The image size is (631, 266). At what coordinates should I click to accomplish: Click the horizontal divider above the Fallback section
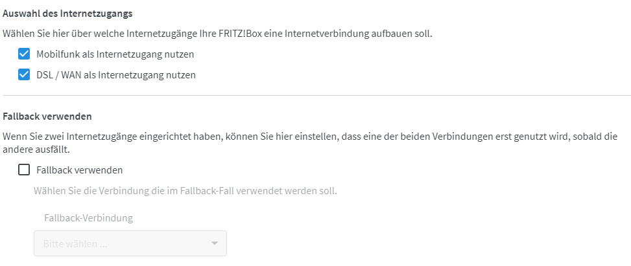click(x=315, y=96)
